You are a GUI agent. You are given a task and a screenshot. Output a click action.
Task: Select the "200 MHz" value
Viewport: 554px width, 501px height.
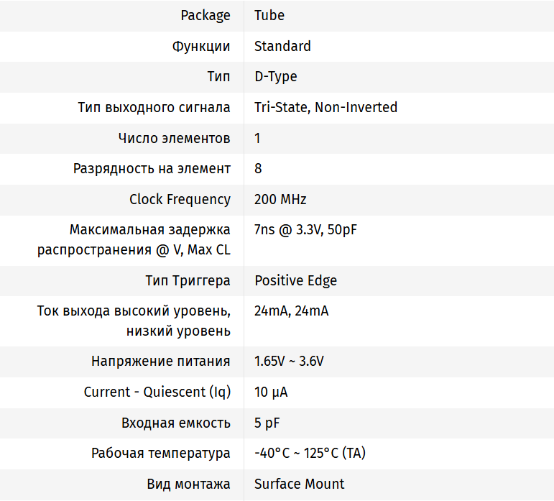click(x=280, y=200)
